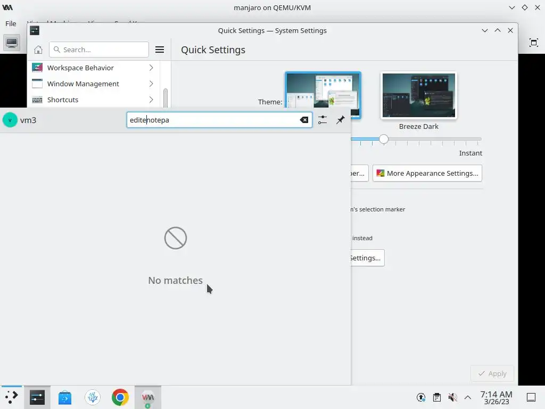This screenshot has width=545, height=409.
Task: Click the vm3 user avatar
Action: click(10, 120)
